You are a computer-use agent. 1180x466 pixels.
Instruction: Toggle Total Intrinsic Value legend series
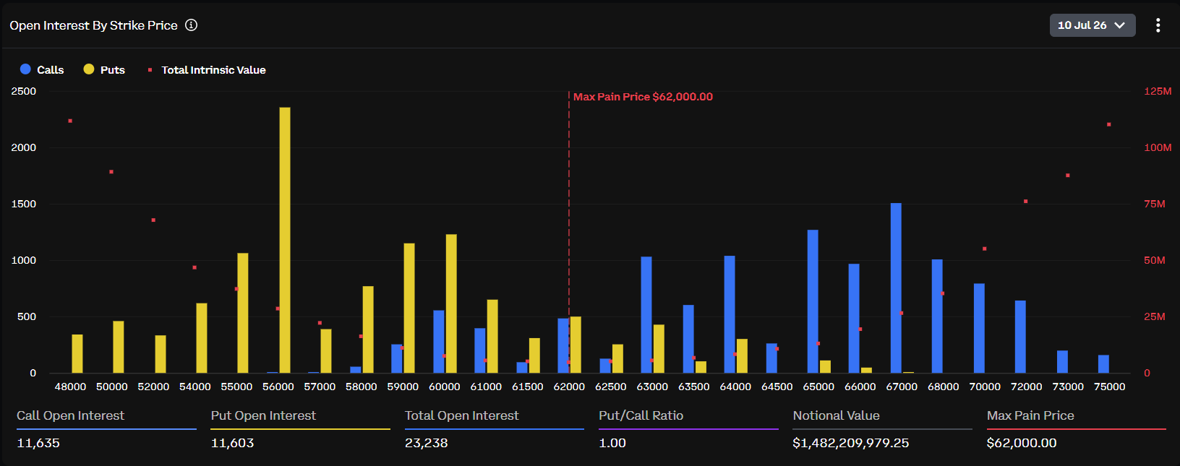(207, 70)
